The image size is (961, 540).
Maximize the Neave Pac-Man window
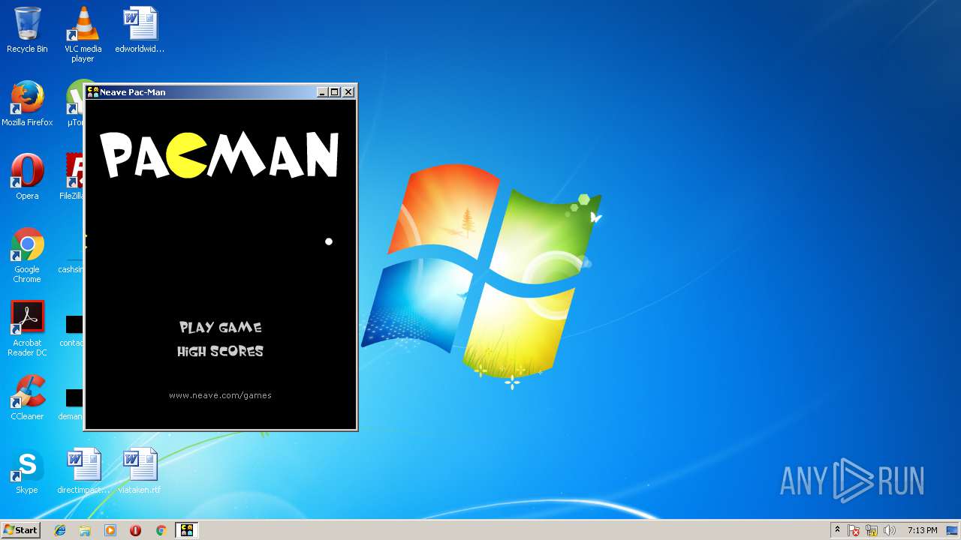pyautogui.click(x=335, y=92)
